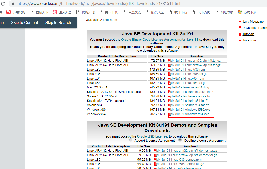The height and width of the screenshot is (169, 267).
Task: Open the 猫城天下 bookmark
Action: (39, 12)
